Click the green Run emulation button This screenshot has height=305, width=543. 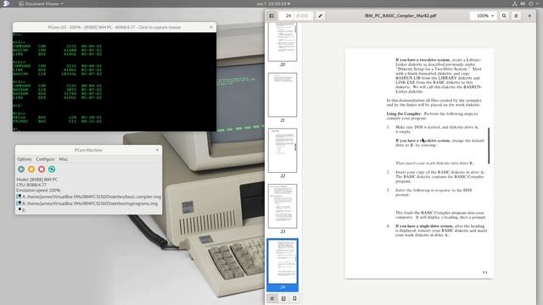tap(21, 169)
